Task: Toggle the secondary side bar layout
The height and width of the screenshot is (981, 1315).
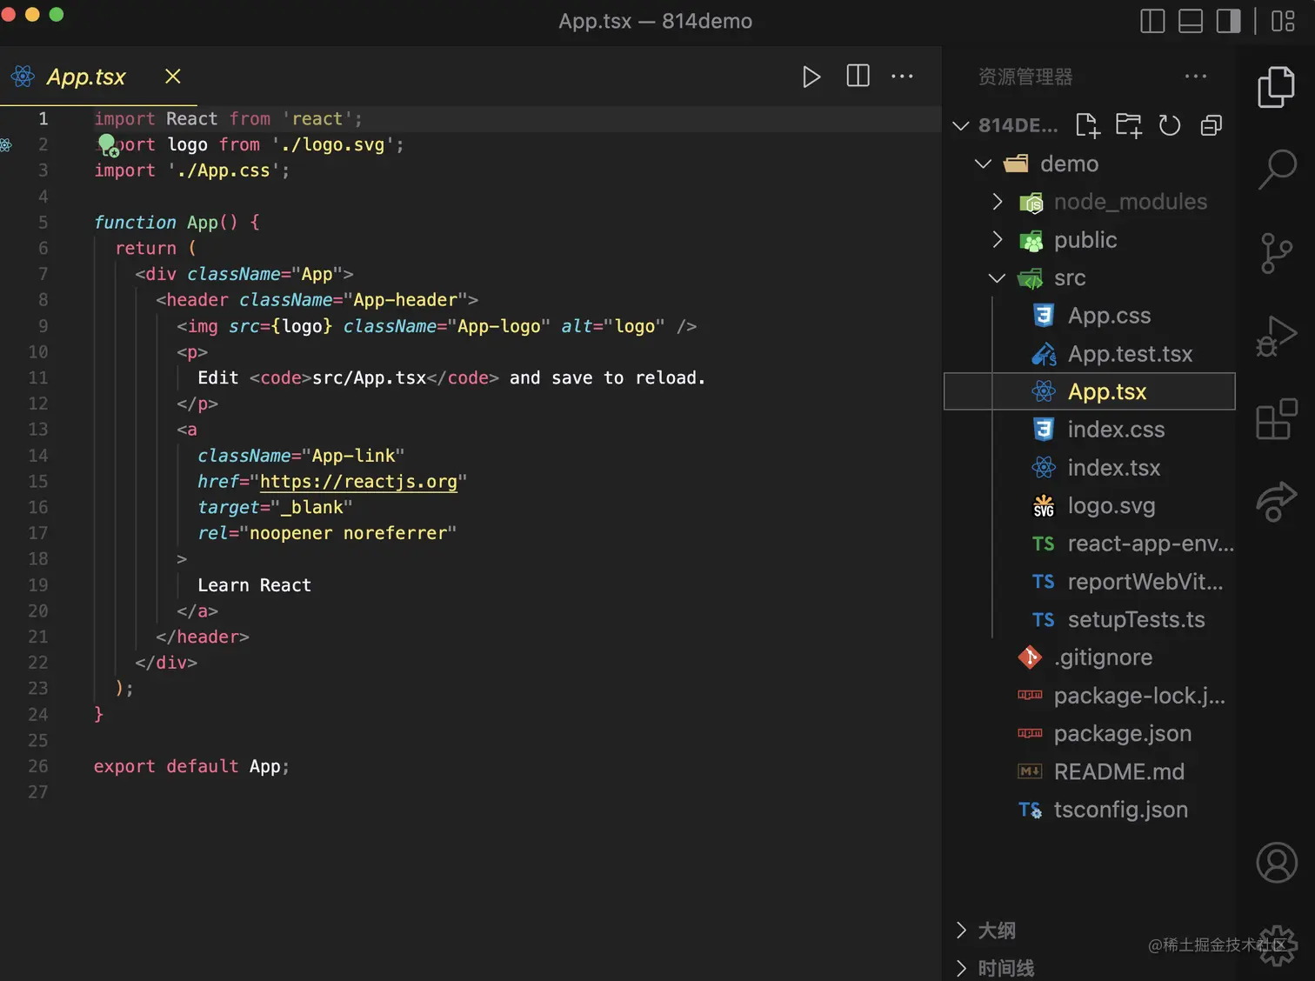Action: click(x=1228, y=21)
